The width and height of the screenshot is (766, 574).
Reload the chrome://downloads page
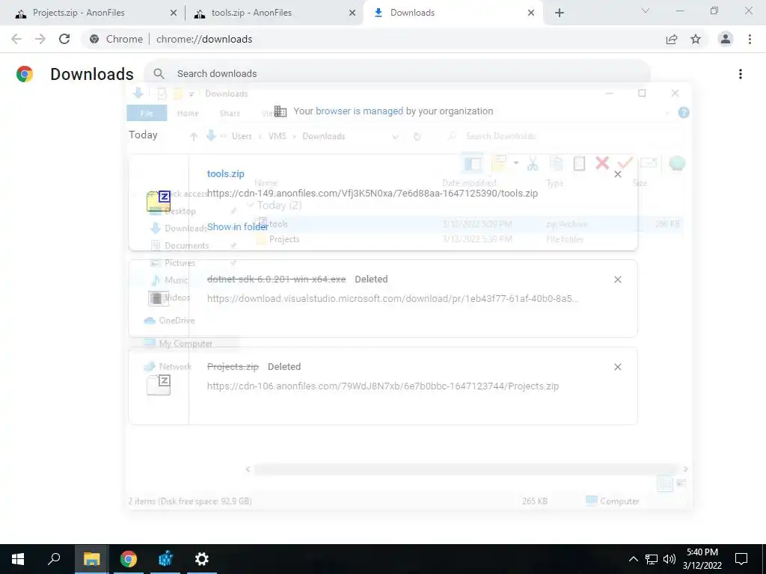(64, 39)
